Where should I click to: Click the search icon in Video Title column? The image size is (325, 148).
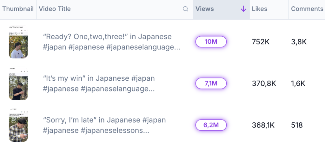click(186, 9)
